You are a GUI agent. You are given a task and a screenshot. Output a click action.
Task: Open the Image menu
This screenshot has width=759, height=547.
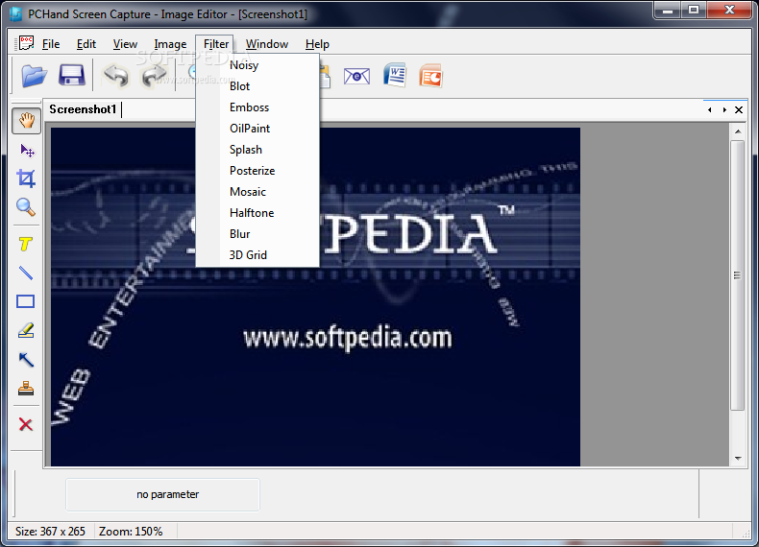pos(170,44)
